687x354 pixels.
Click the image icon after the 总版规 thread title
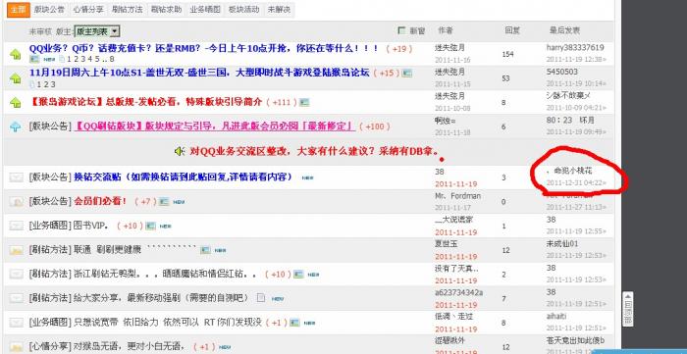click(304, 102)
